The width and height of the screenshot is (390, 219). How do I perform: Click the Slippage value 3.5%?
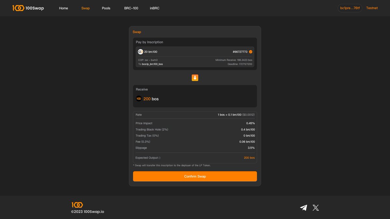[251, 148]
